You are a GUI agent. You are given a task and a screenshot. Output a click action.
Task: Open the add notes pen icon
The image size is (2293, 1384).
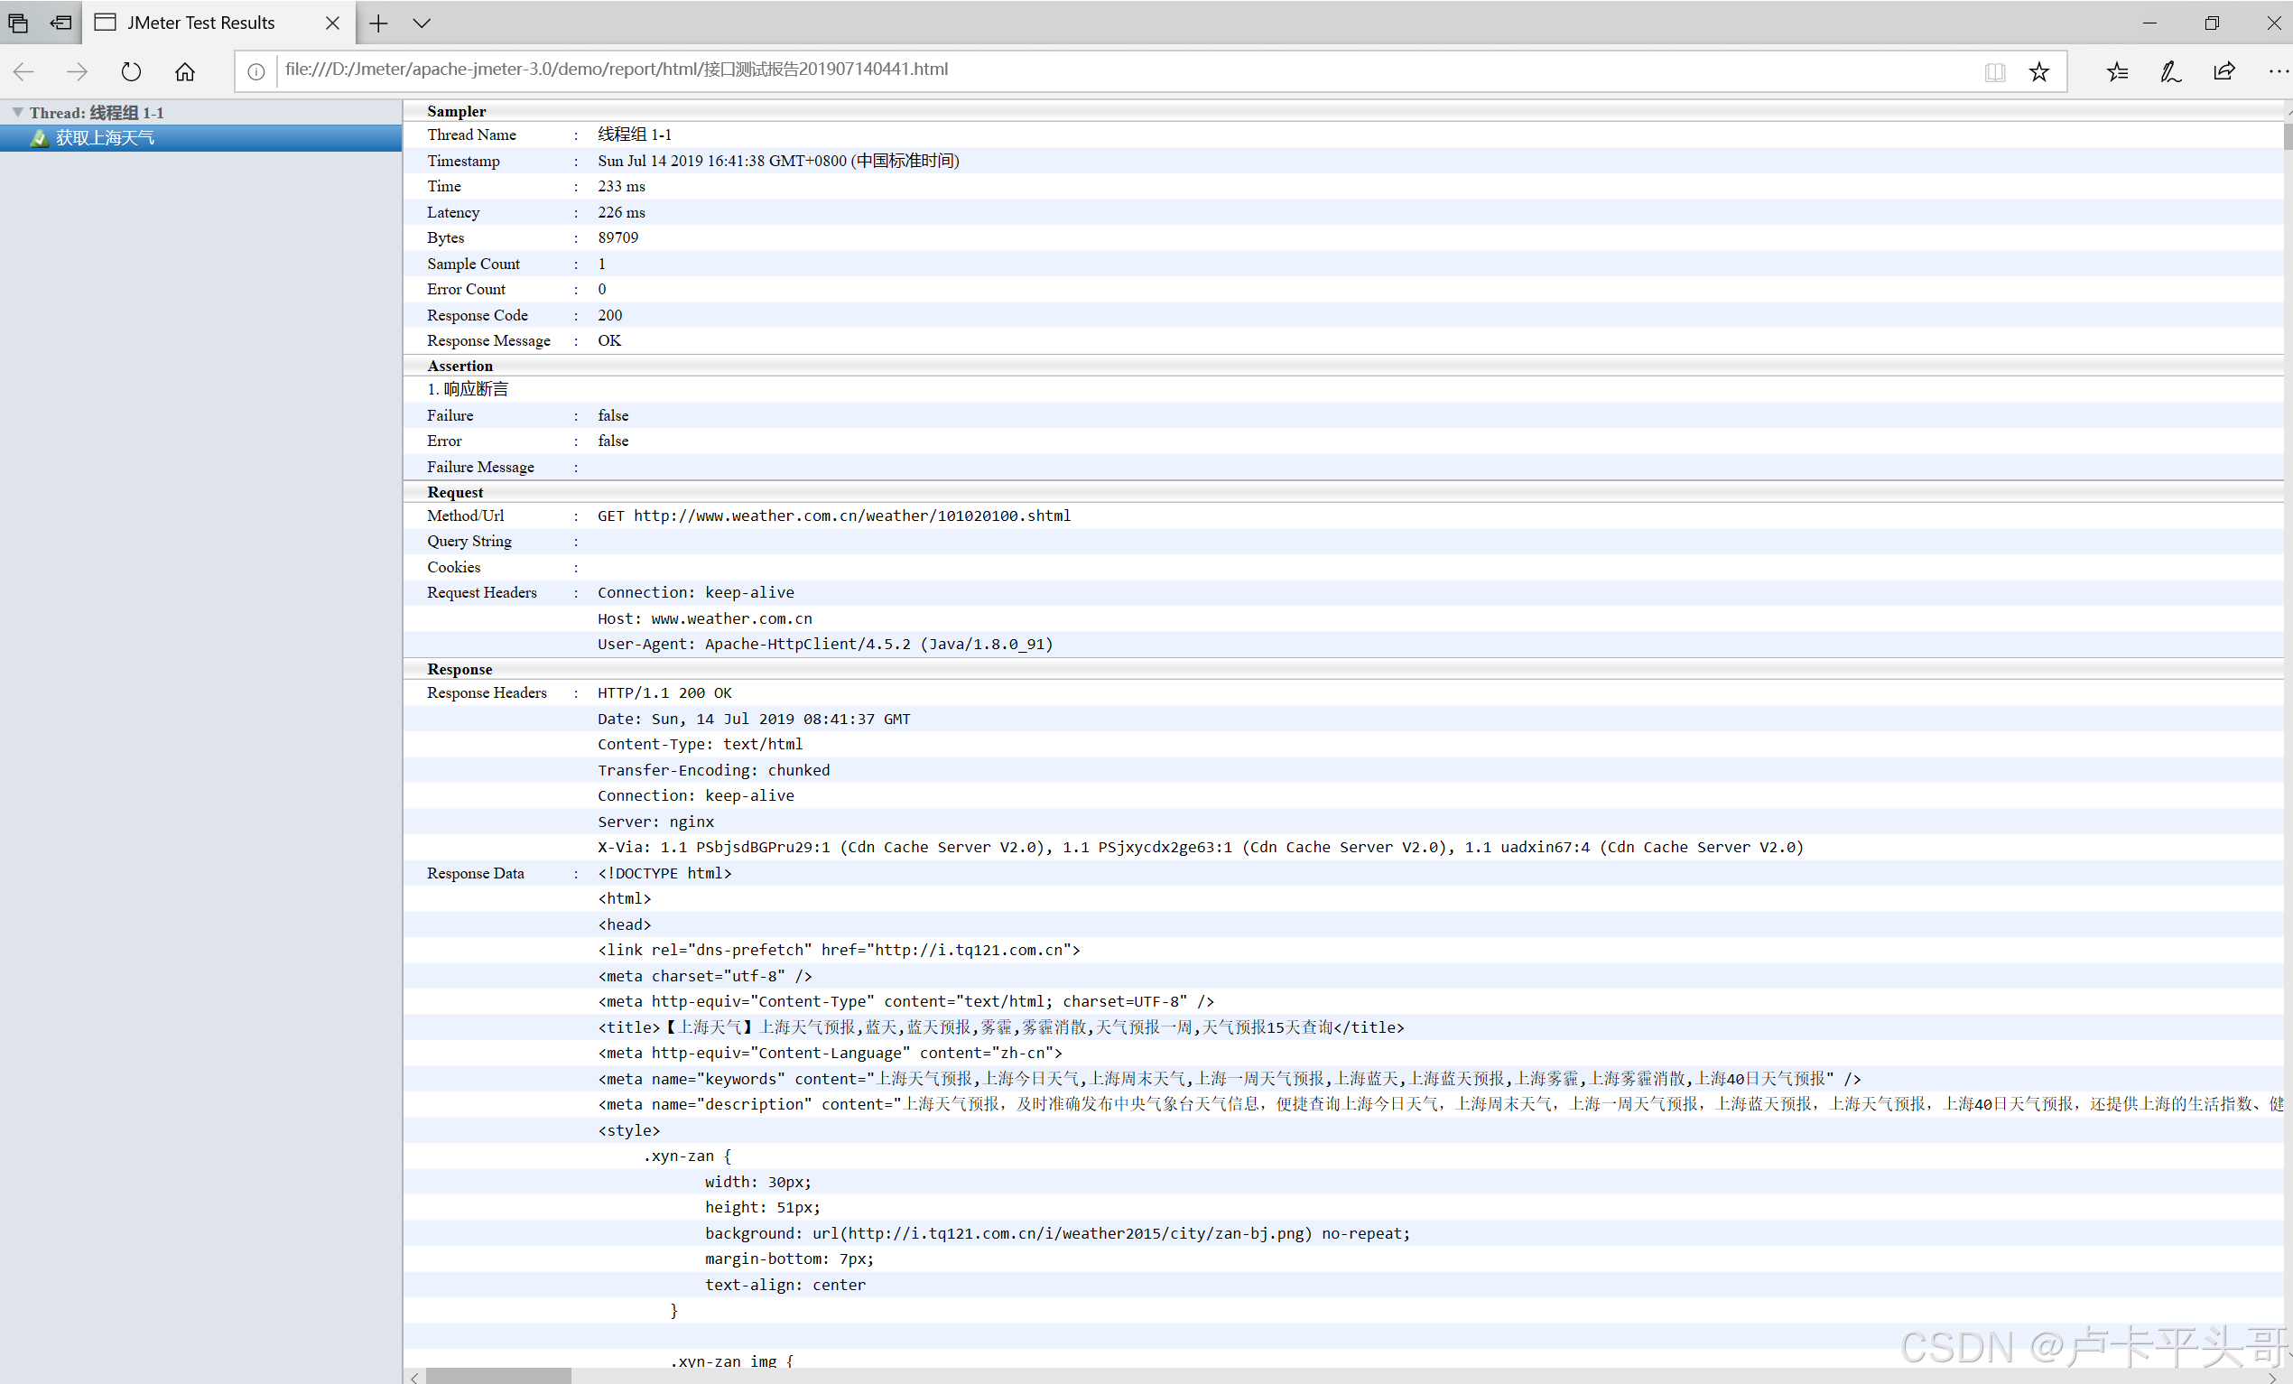2170,71
